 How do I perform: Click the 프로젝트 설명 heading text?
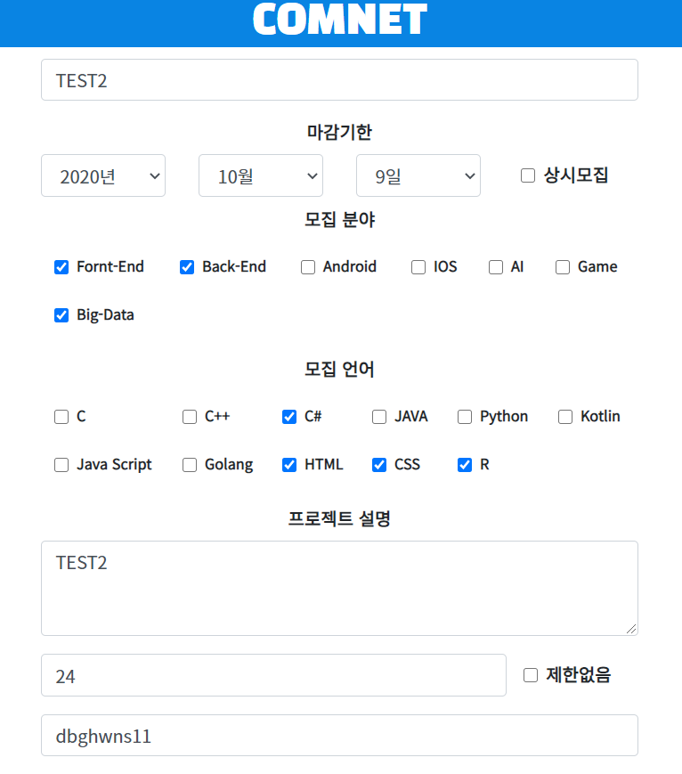[x=339, y=518]
